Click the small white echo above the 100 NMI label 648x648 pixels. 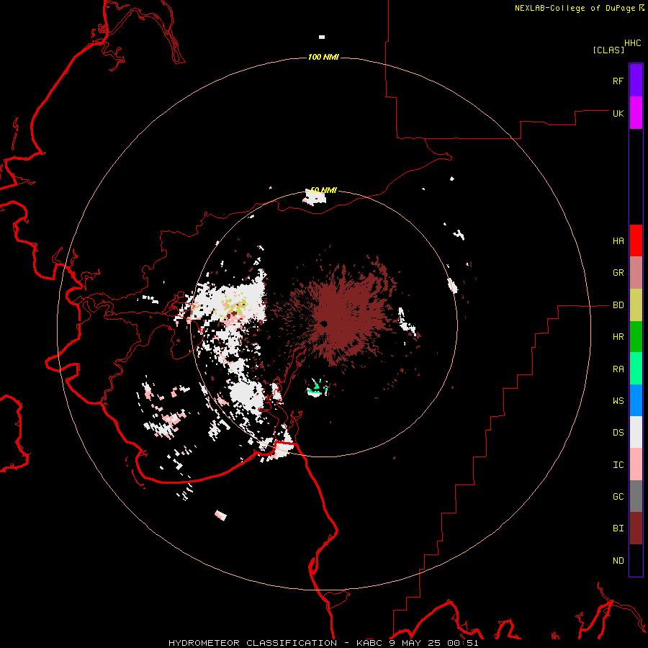[x=322, y=37]
